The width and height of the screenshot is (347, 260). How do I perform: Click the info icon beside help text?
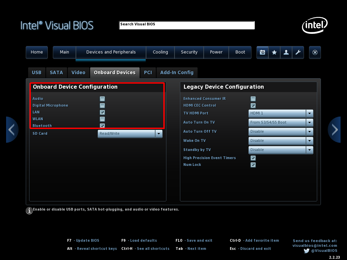[x=29, y=211]
